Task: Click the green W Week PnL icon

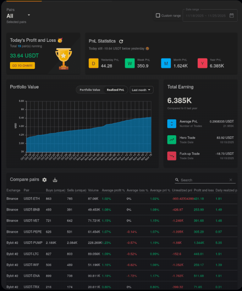Action: [x=130, y=63]
